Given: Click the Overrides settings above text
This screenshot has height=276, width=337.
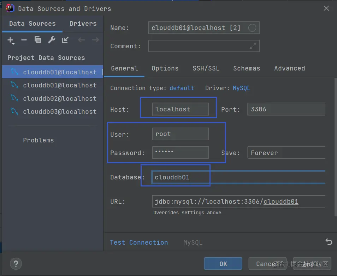Looking at the screenshot, I should coord(187,213).
